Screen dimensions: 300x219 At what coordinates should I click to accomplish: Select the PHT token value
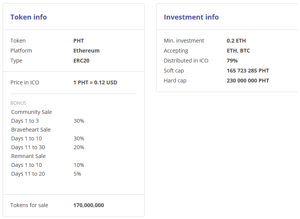(x=78, y=41)
